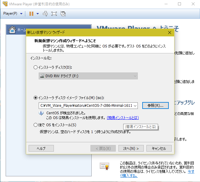Click the info icon beside CentOS detected message
The width and height of the screenshot is (200, 182).
coord(41,113)
